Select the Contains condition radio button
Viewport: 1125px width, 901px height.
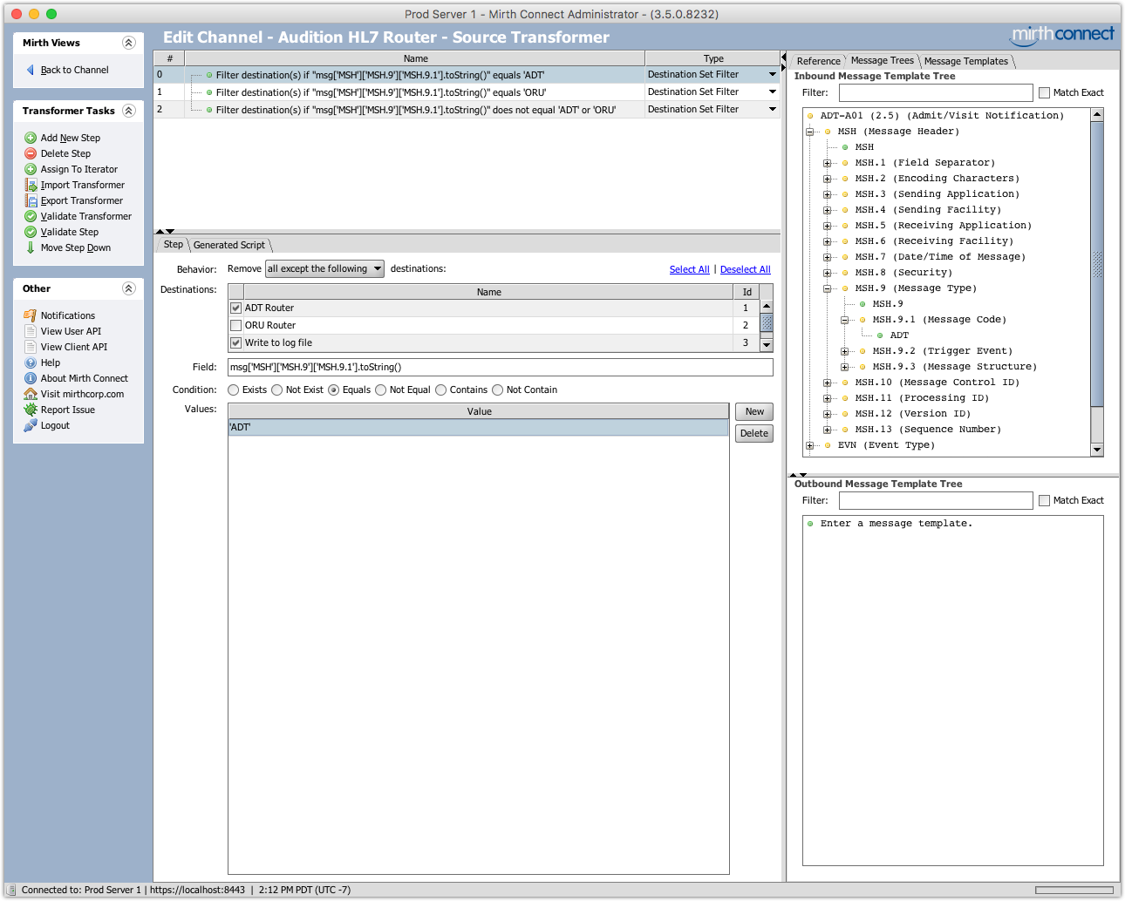point(440,390)
